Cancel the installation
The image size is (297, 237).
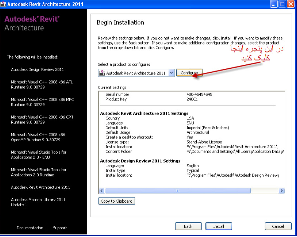pos(278,226)
